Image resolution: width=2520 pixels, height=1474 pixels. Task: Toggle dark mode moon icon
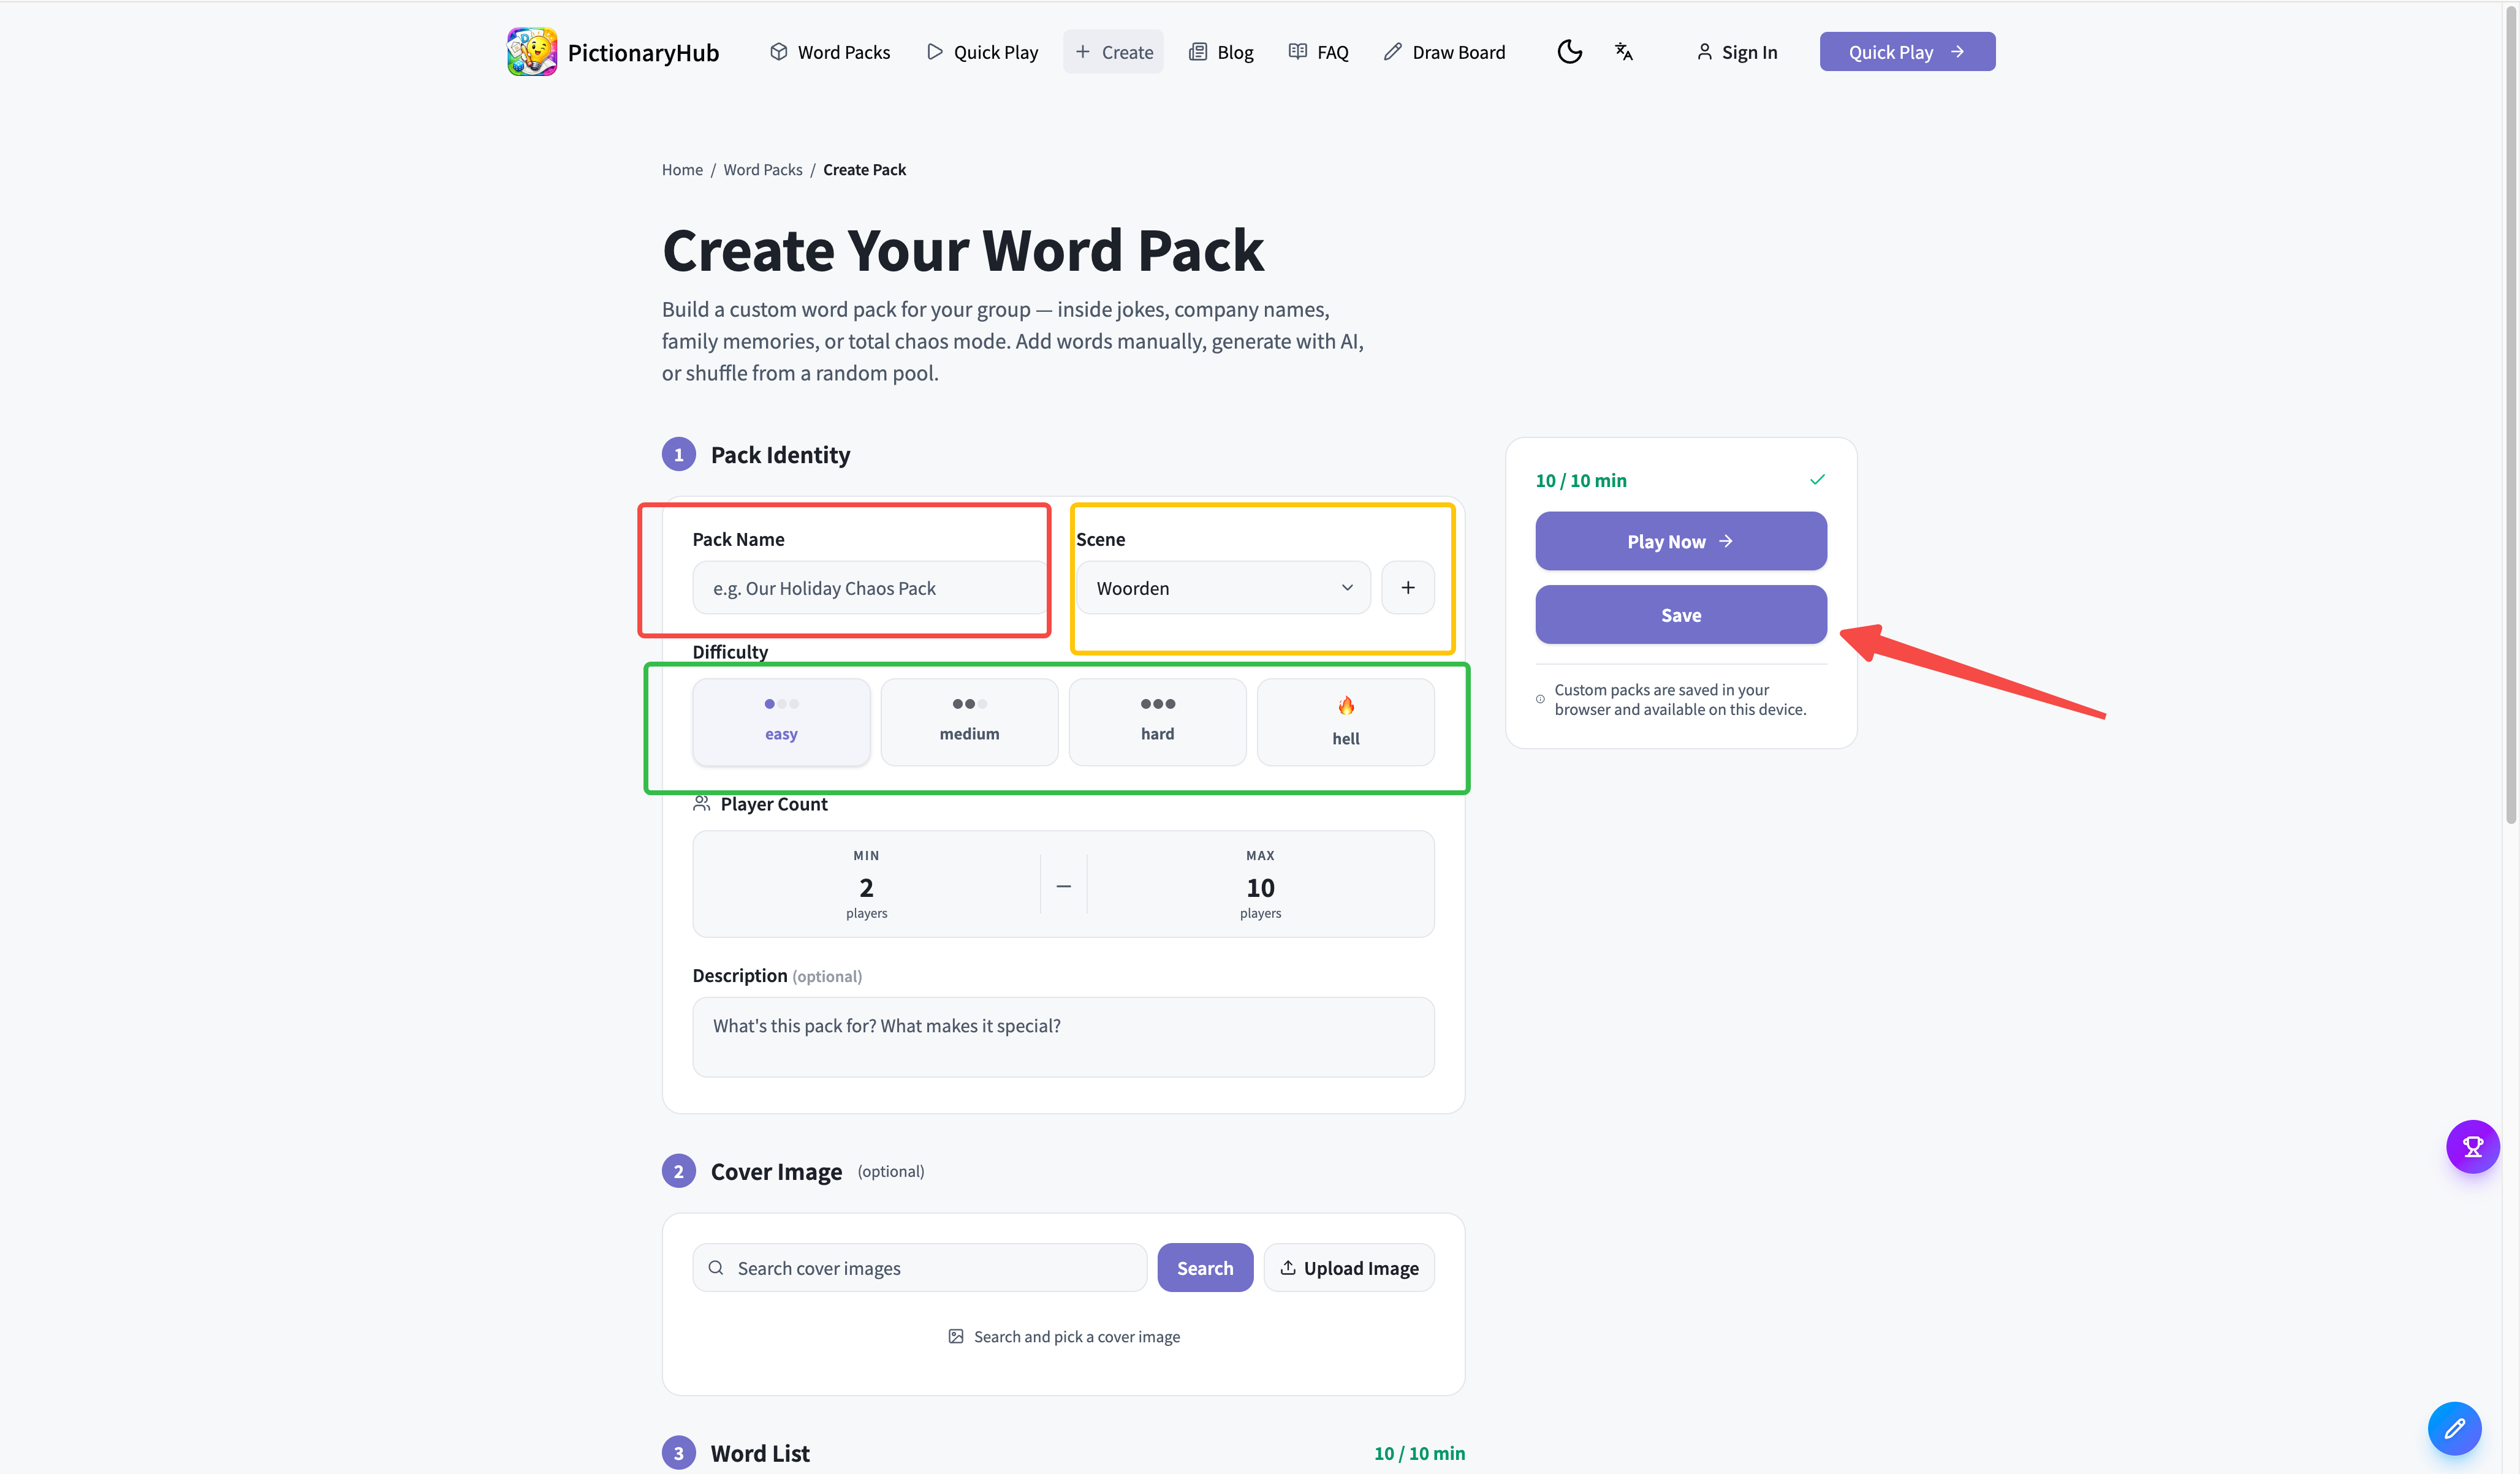1569,52
